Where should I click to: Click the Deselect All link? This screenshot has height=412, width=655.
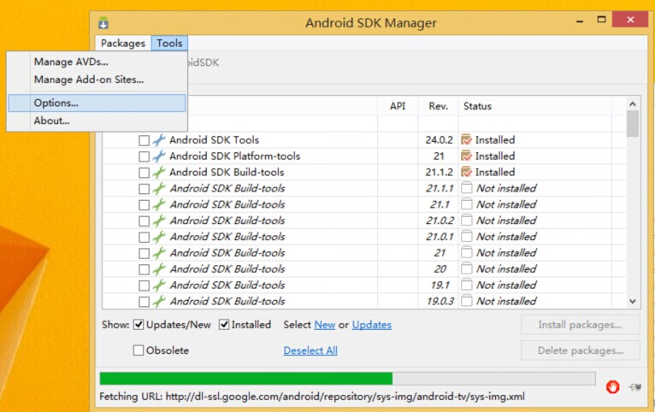pos(310,350)
